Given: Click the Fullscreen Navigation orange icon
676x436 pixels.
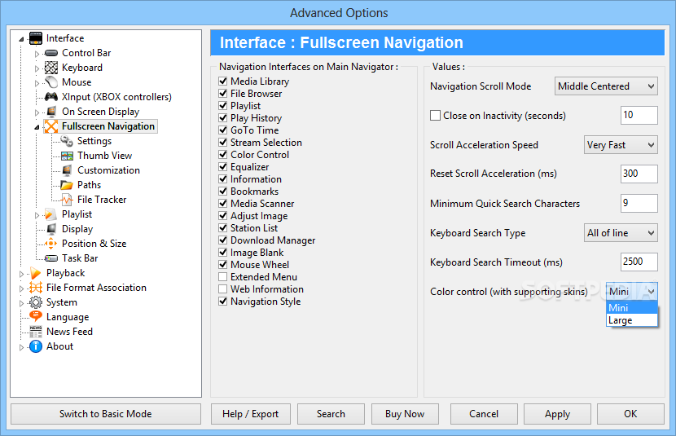Looking at the screenshot, I should coord(51,126).
